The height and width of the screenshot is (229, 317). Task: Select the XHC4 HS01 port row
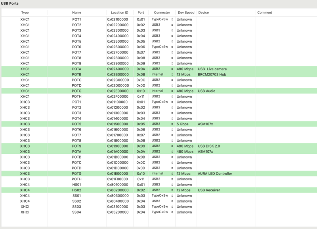[159, 185]
